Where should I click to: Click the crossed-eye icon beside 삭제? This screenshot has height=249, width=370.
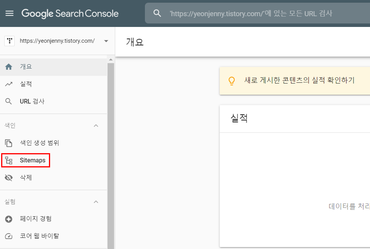tap(9, 178)
